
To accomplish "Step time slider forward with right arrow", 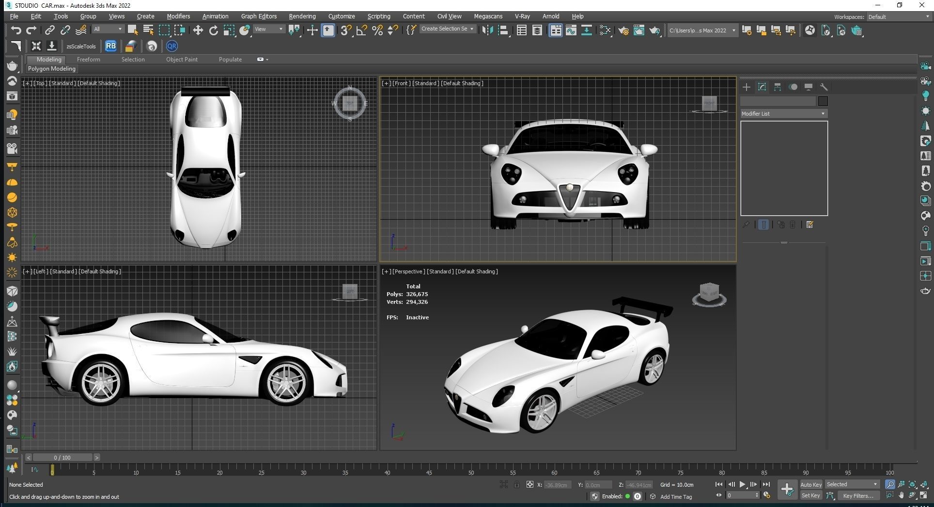I will click(97, 457).
